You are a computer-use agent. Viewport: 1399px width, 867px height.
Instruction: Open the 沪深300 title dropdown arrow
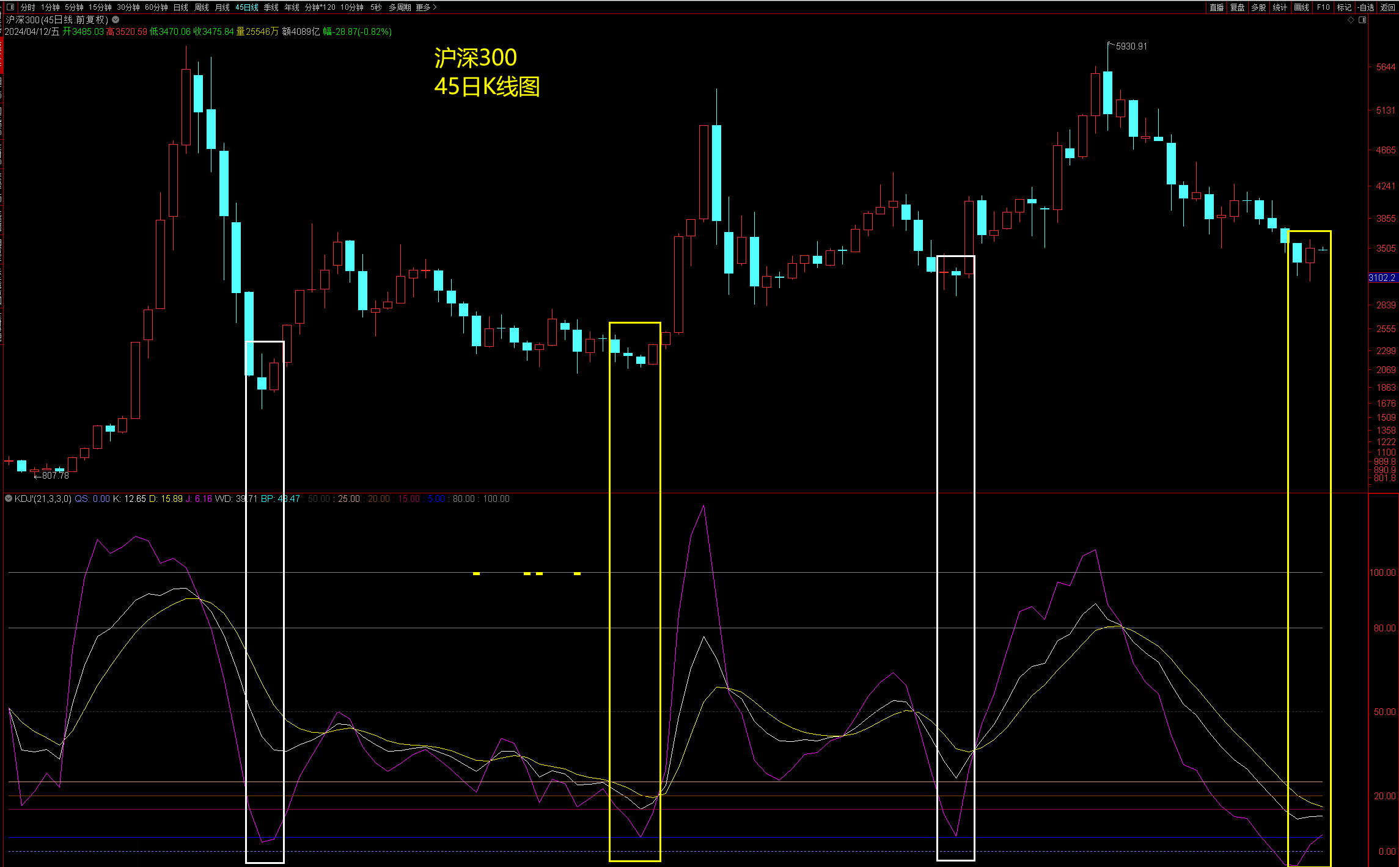tap(116, 20)
